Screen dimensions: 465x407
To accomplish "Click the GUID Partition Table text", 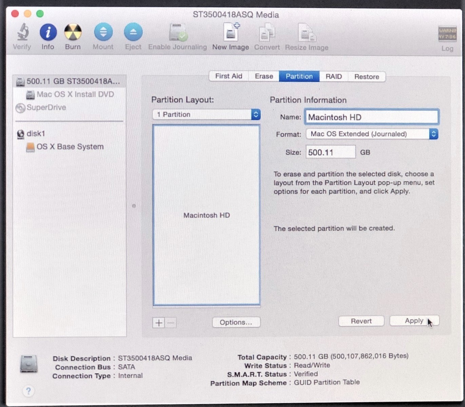I will pyautogui.click(x=327, y=382).
